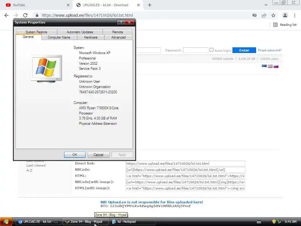Click OK in System Properties

75,155
